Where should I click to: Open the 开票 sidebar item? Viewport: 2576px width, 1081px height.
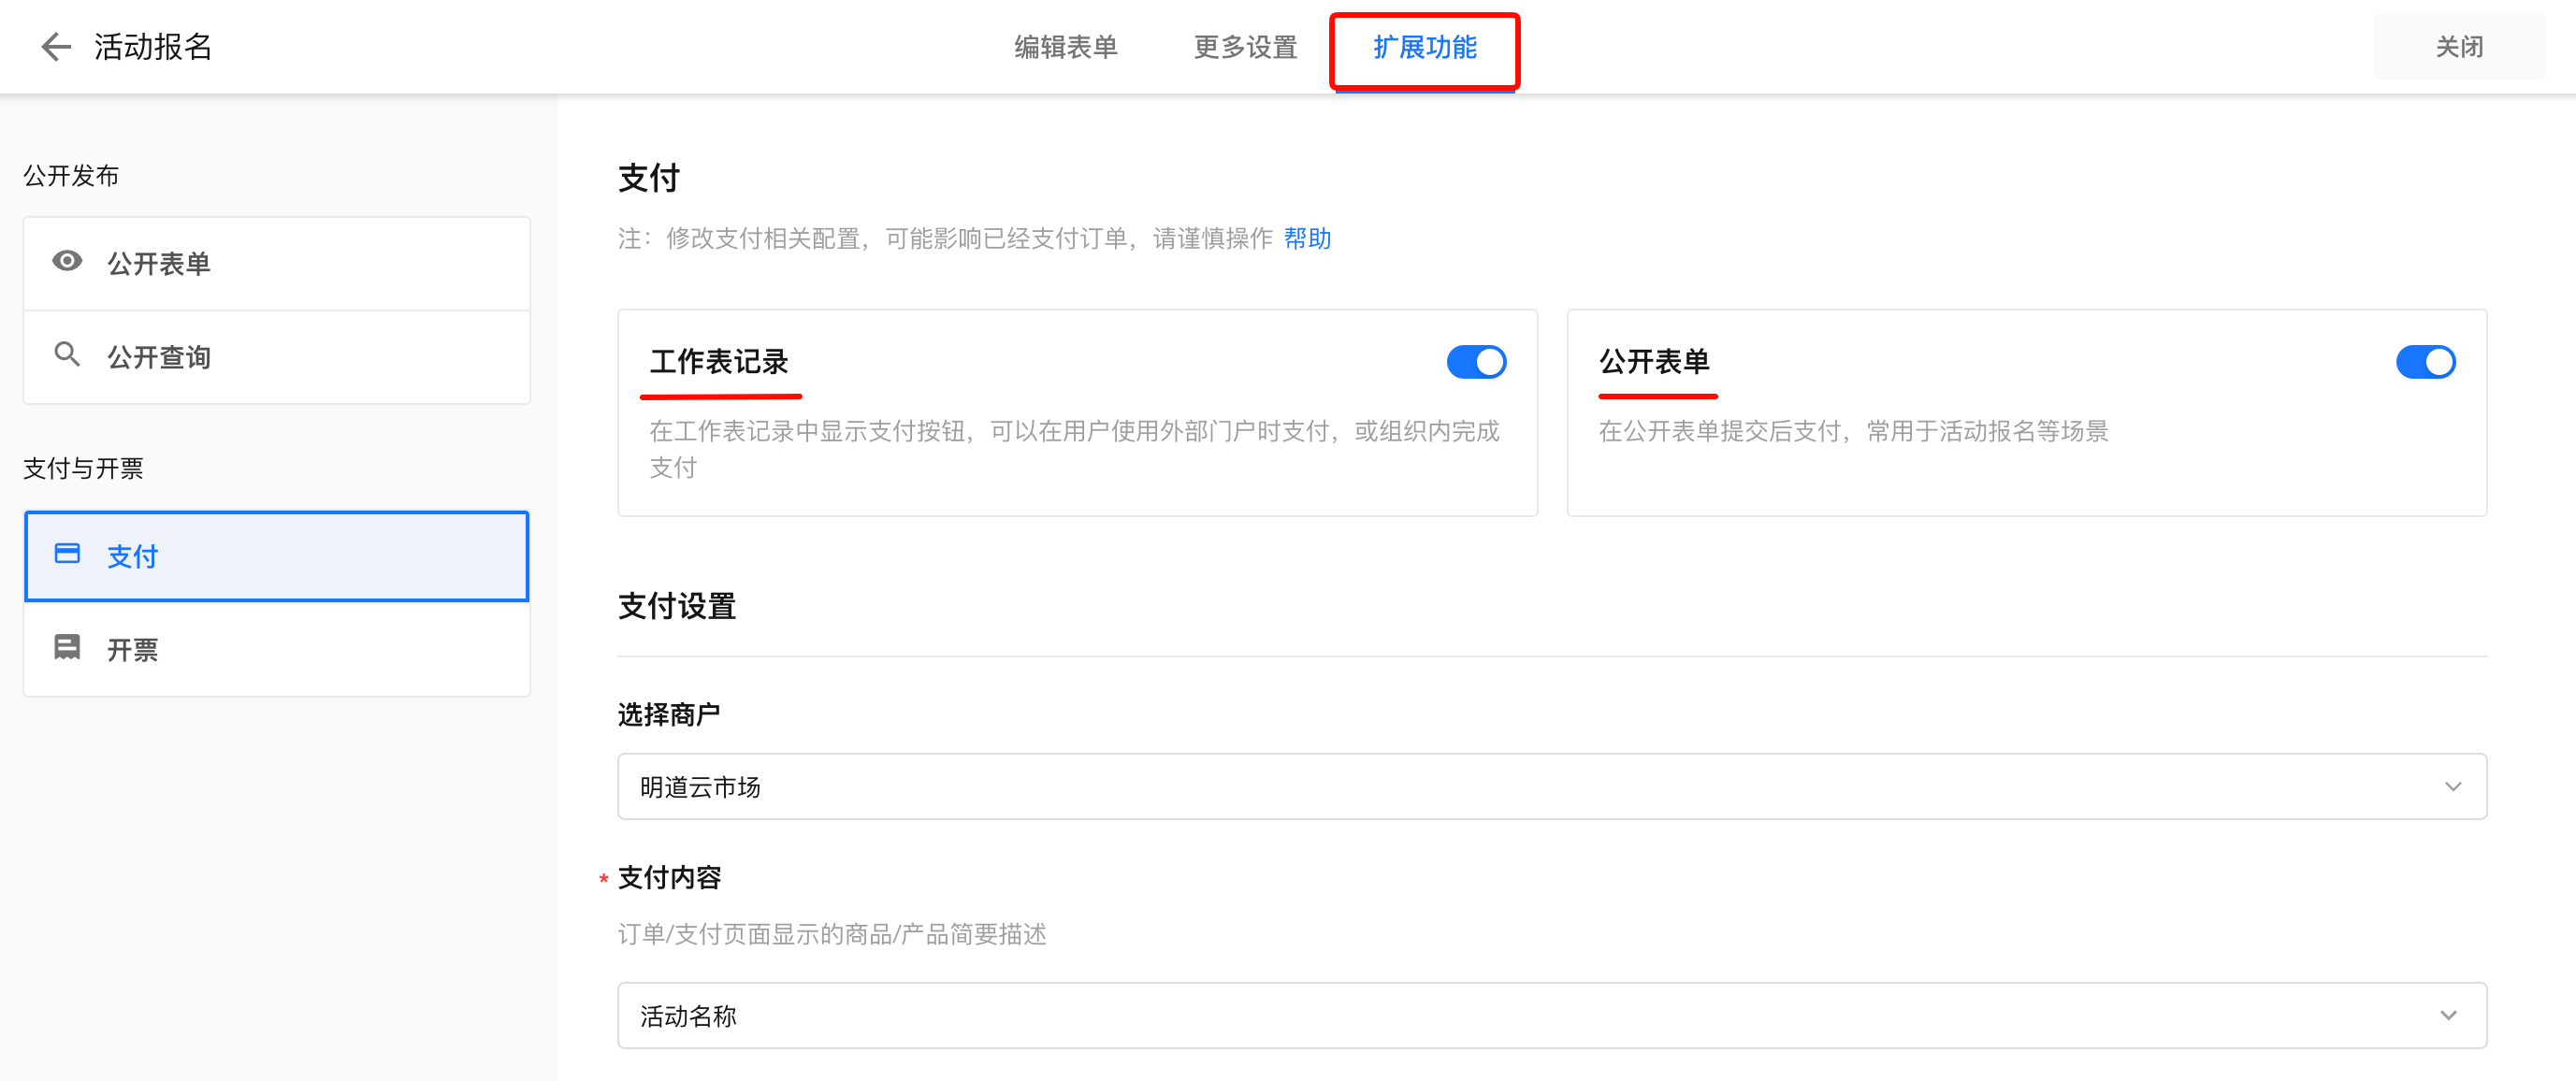277,650
